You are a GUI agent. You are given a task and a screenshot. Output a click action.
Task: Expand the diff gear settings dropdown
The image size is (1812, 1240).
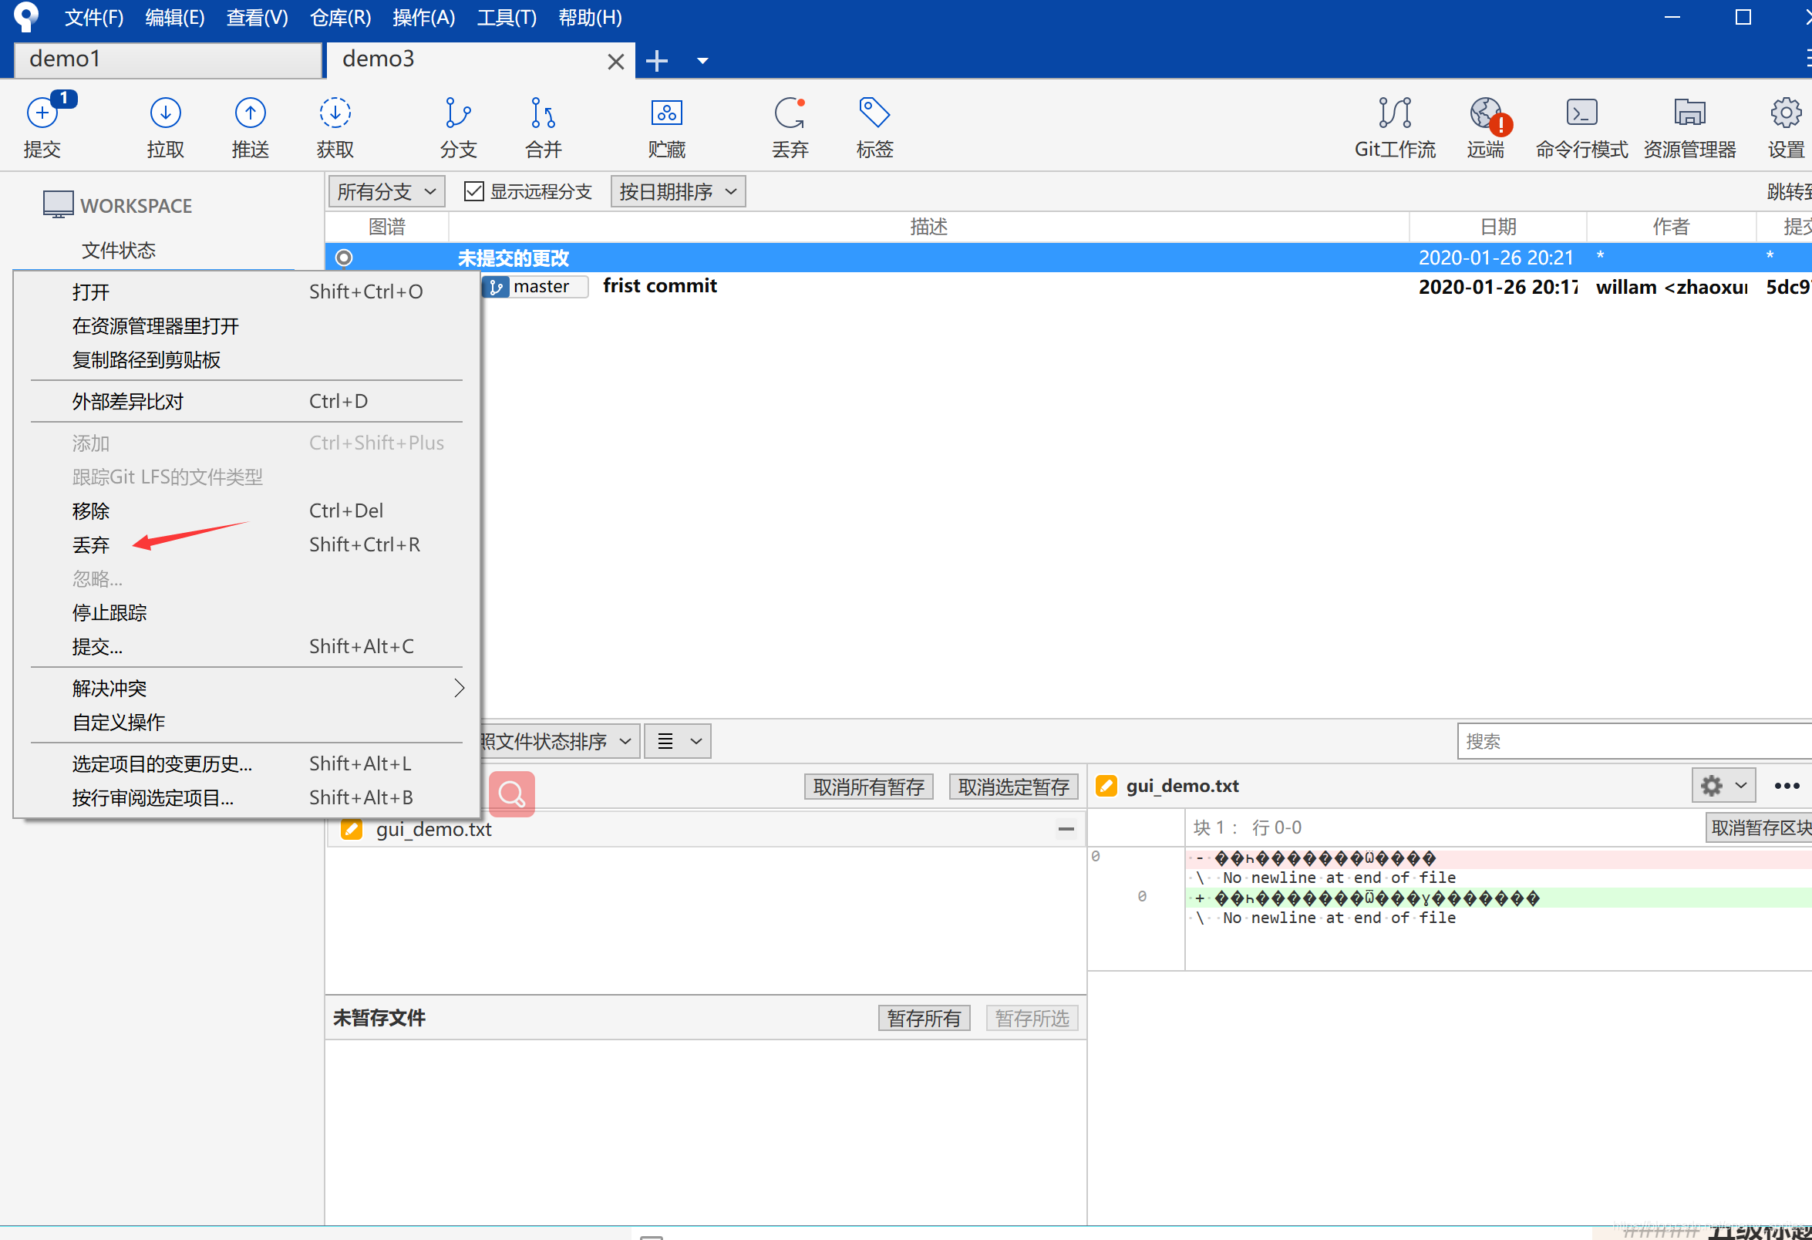click(x=1723, y=785)
